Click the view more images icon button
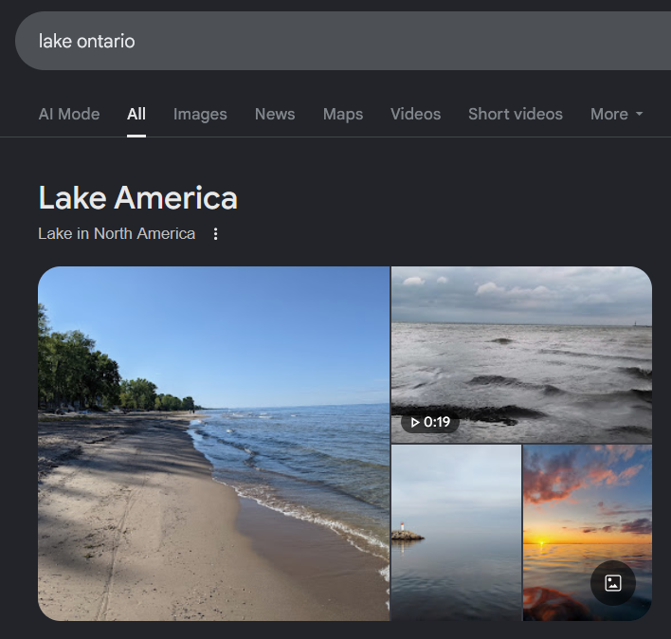Viewport: 671px width, 639px height. 613,583
